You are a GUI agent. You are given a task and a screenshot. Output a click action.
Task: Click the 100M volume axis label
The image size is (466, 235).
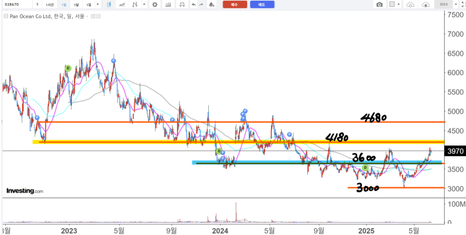point(456,204)
